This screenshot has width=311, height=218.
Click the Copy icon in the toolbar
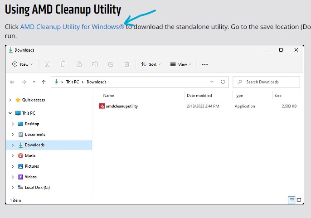63,64
